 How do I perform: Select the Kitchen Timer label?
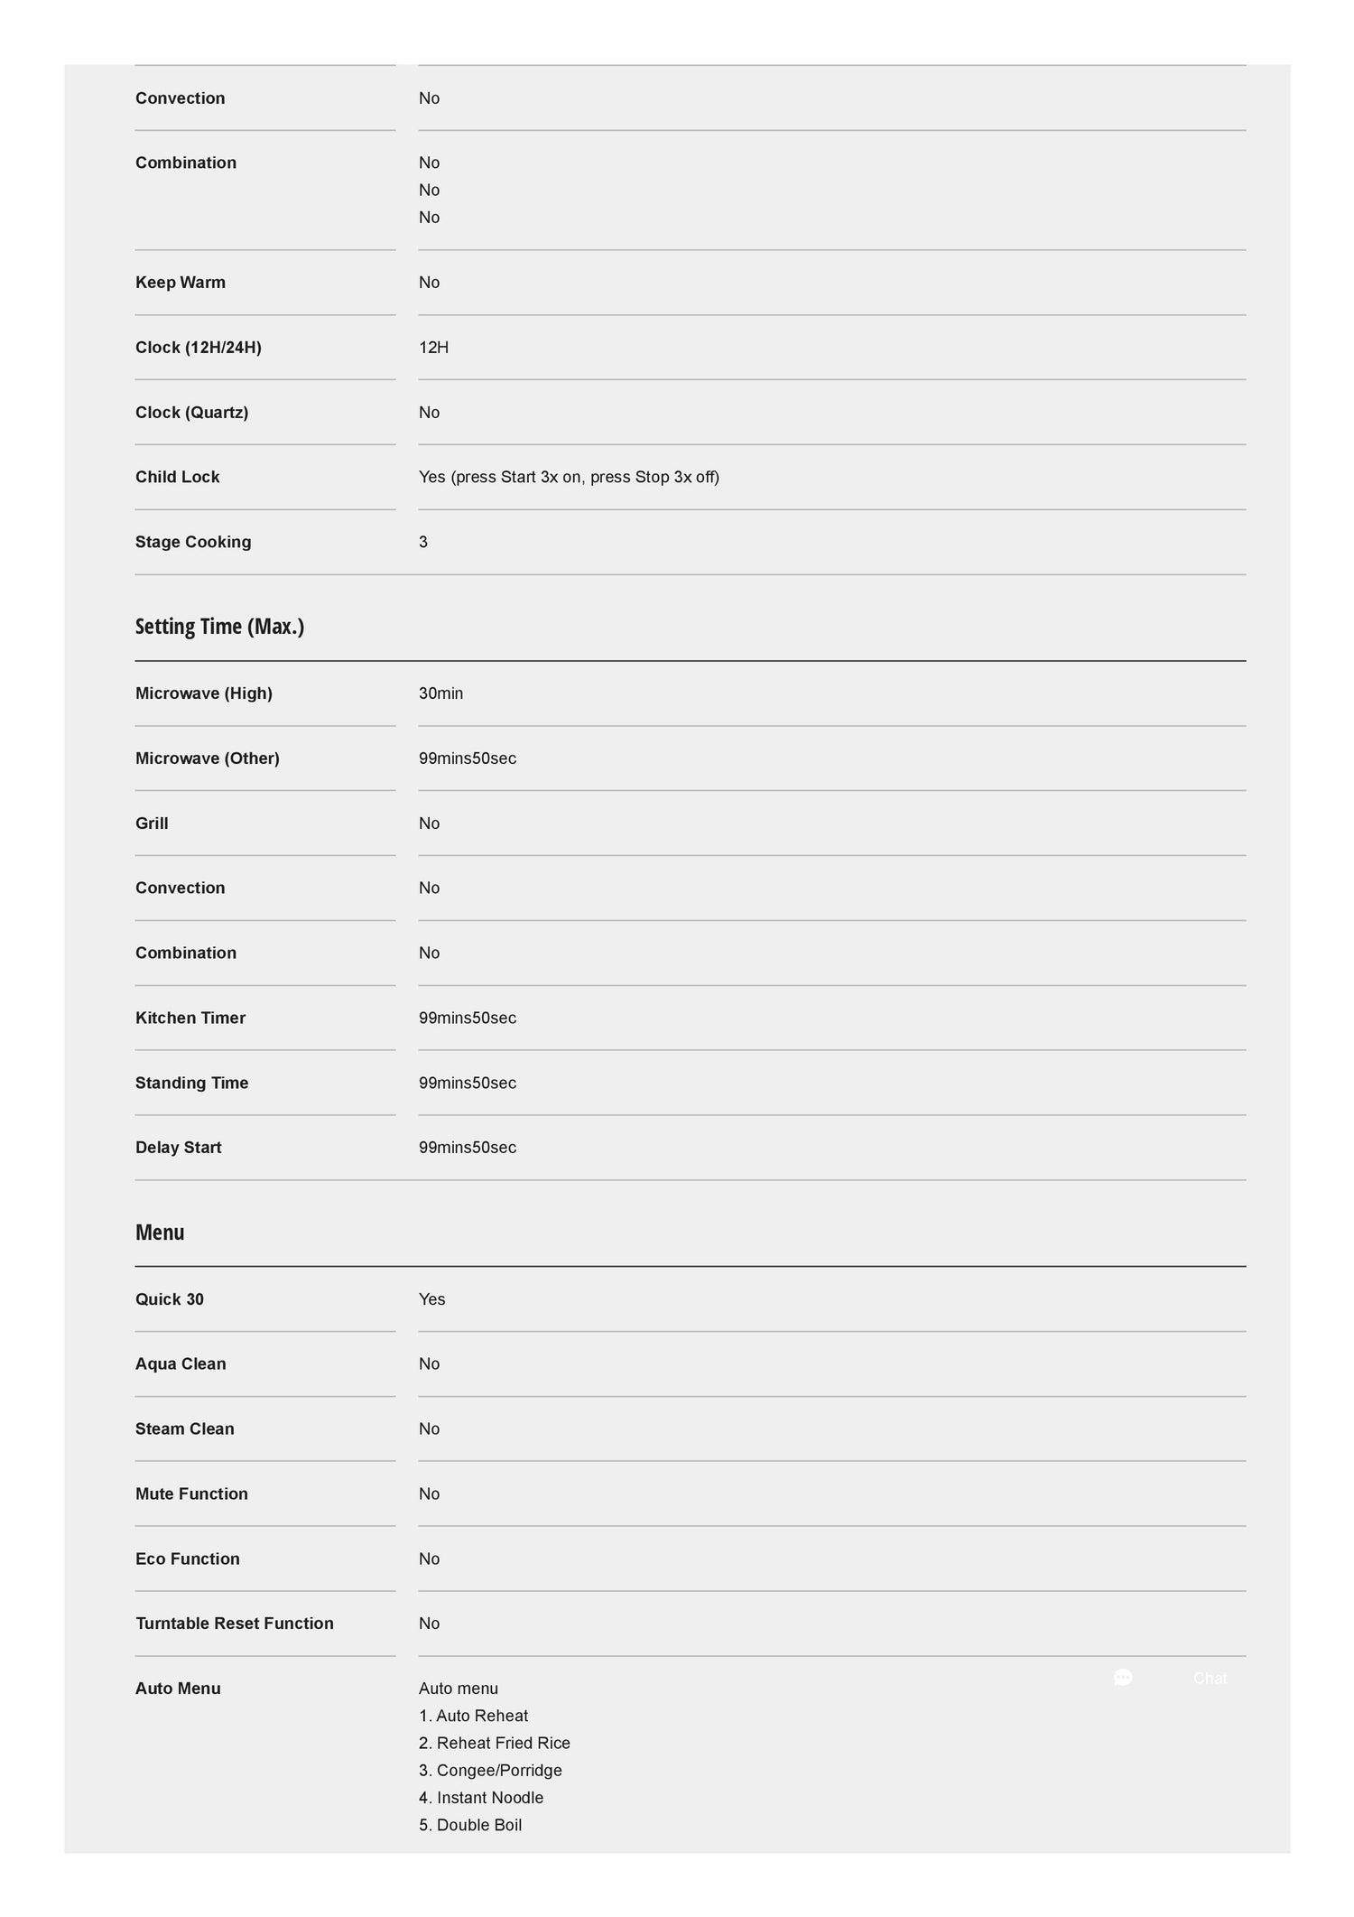190,1018
